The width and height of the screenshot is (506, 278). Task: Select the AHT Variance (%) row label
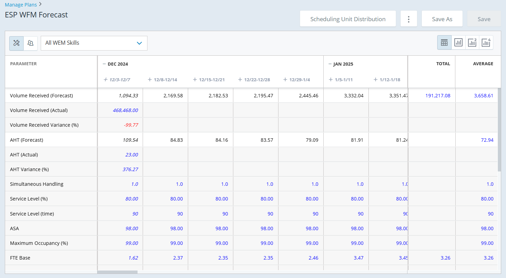pyautogui.click(x=29, y=169)
